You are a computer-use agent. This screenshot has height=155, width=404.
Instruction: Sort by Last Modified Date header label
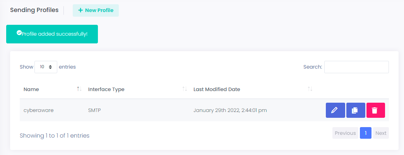coord(217,90)
